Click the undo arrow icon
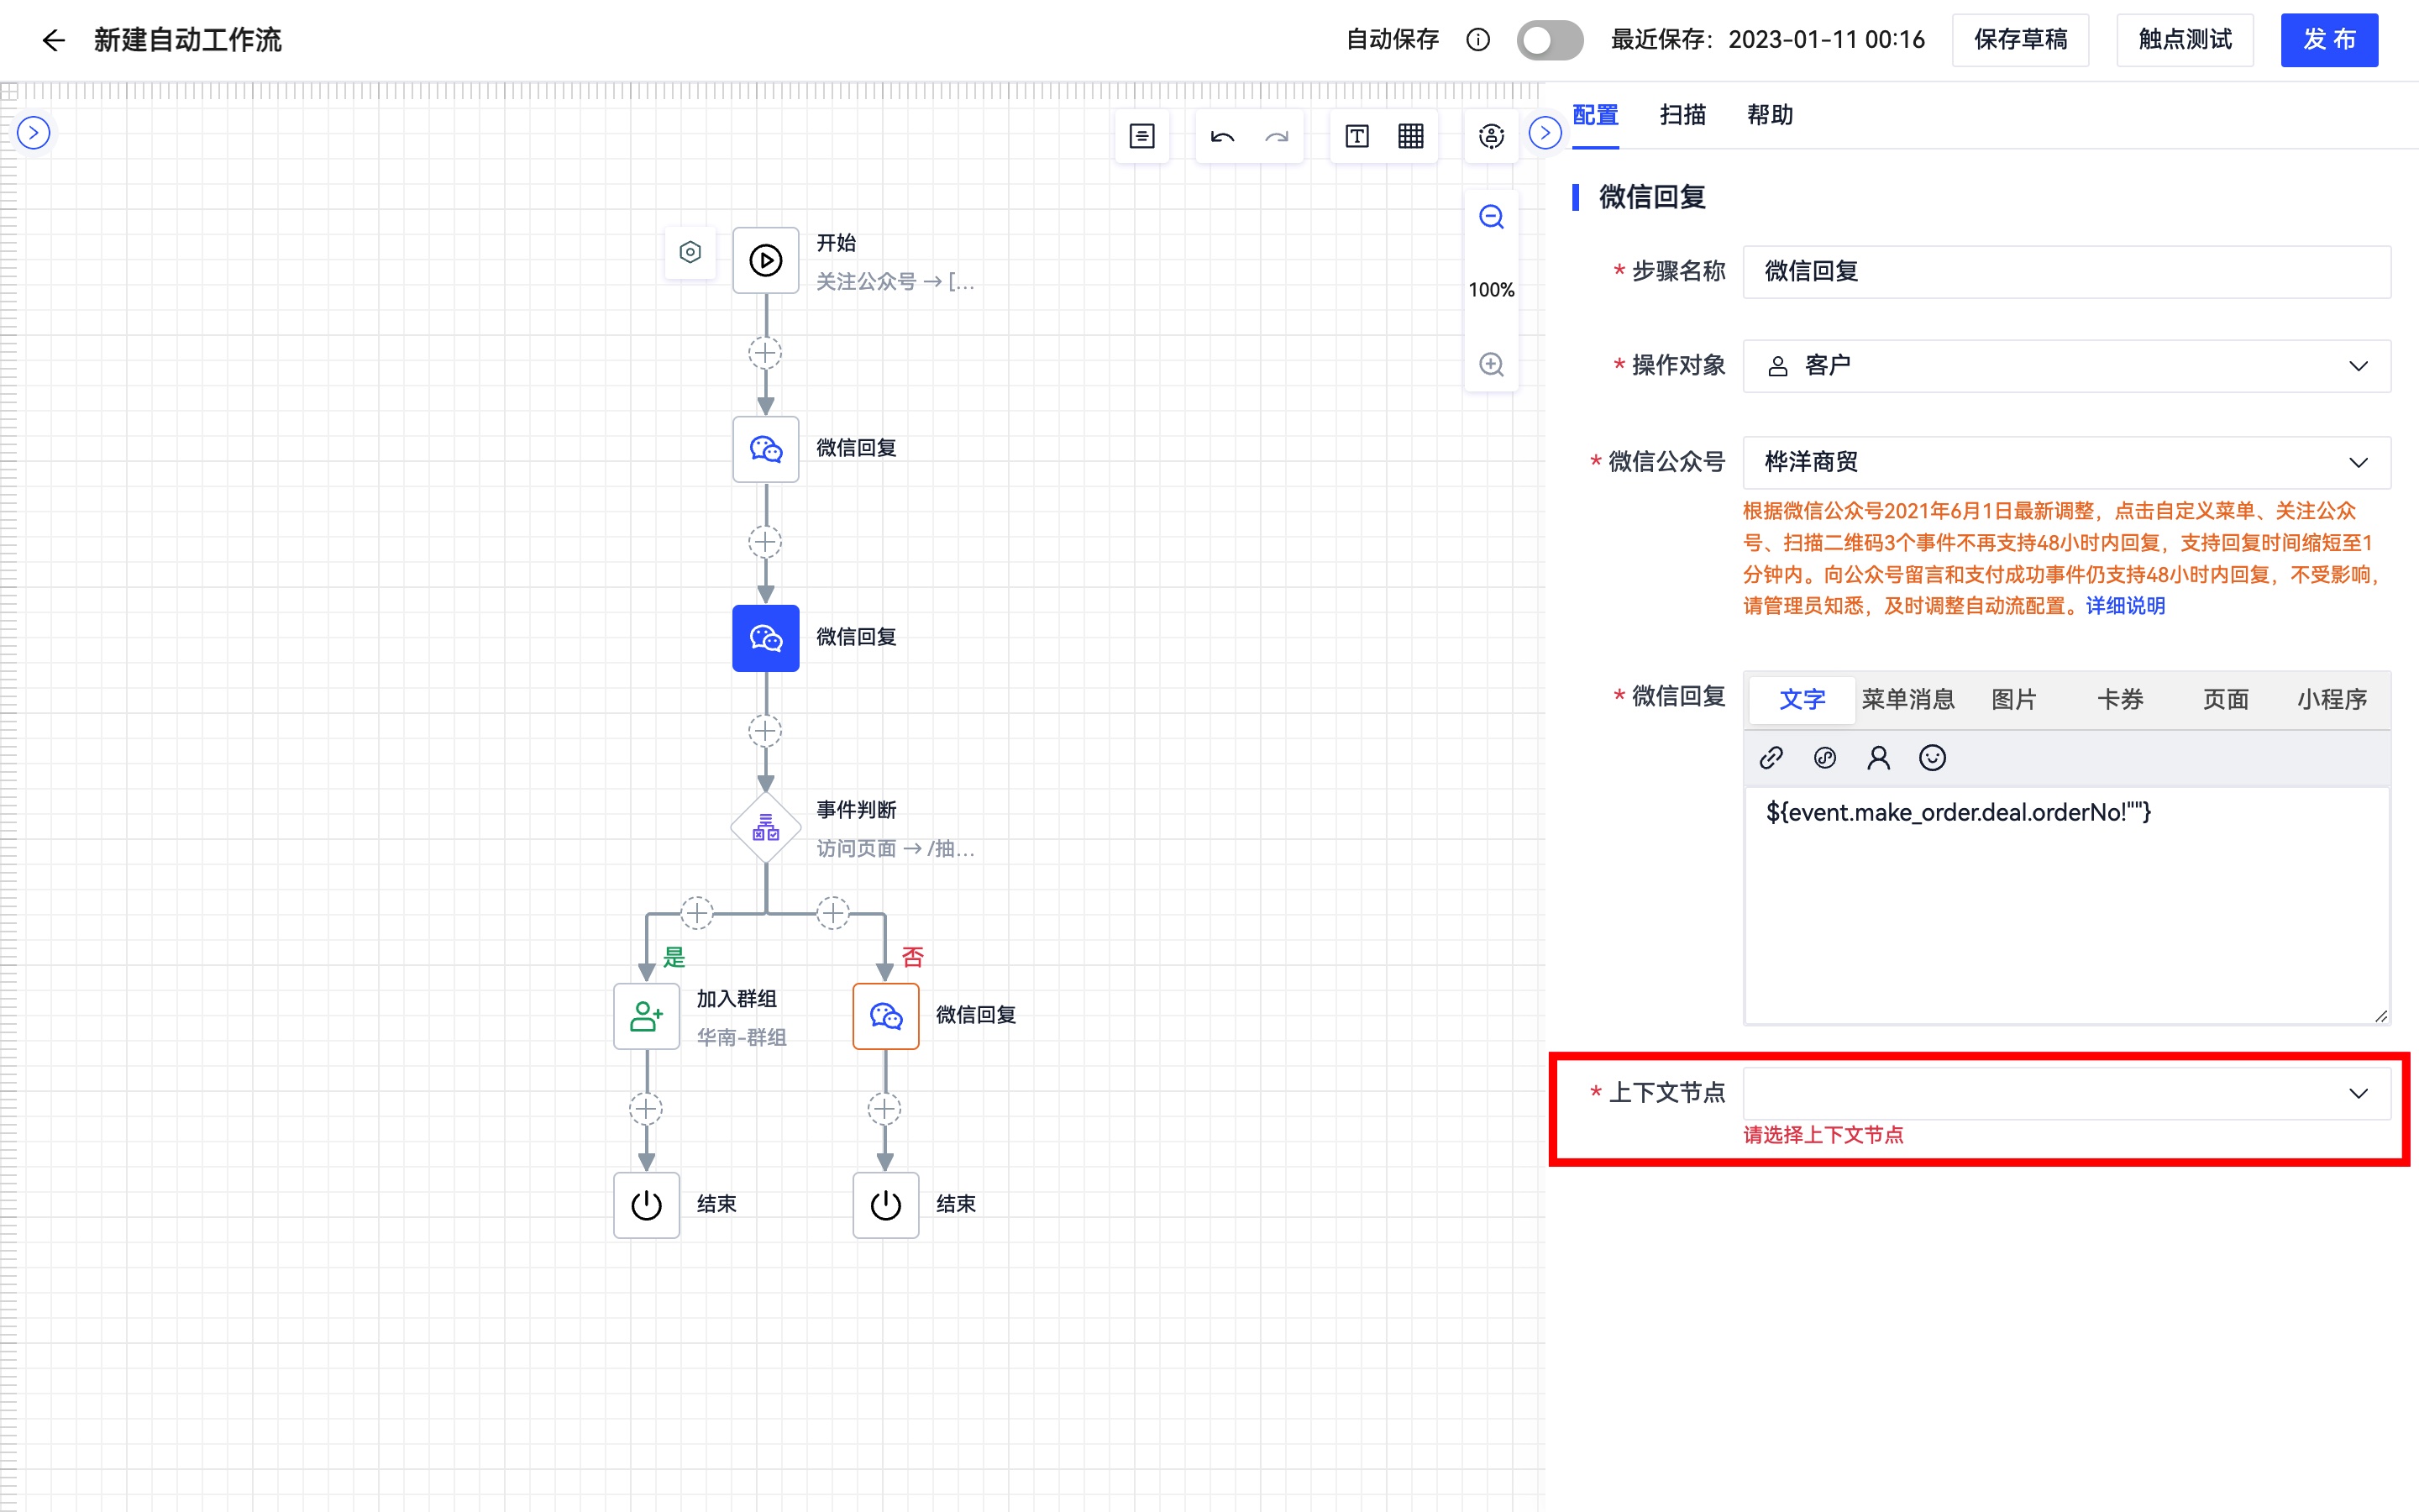Viewport: 2419px width, 1512px height. pos(1221,136)
